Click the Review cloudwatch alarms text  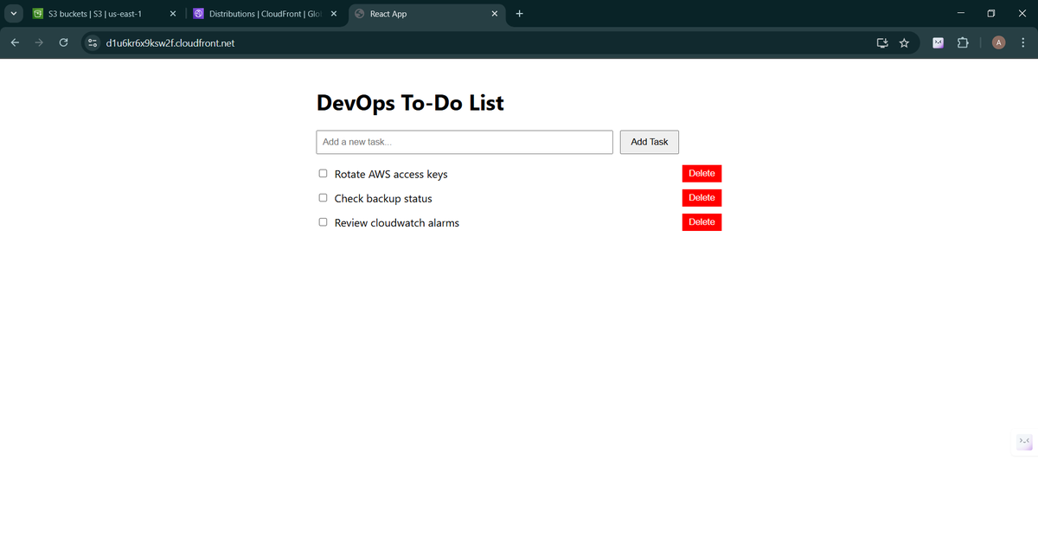coord(397,223)
